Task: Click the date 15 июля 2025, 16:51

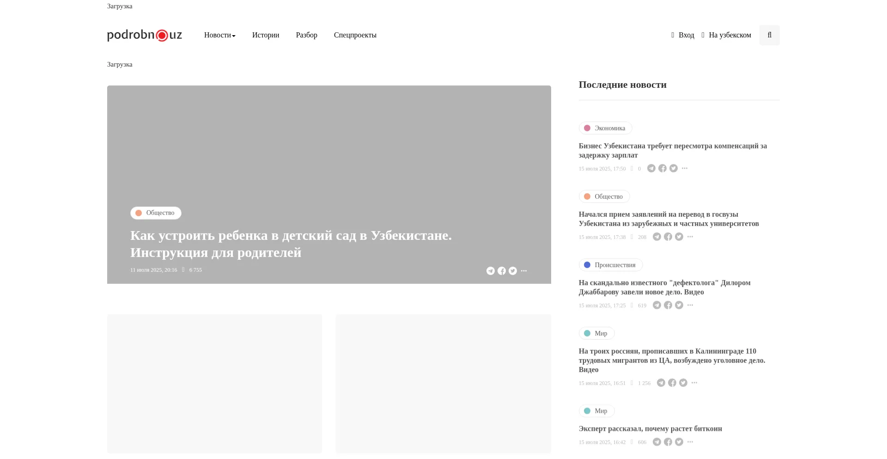Action: coord(602,383)
